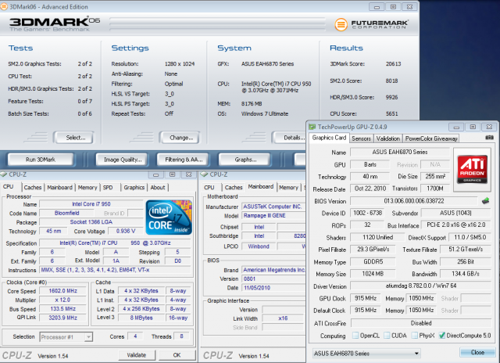The image size is (500, 363).
Task: Open the About tab in left CPU-Z
Action: pyautogui.click(x=158, y=188)
